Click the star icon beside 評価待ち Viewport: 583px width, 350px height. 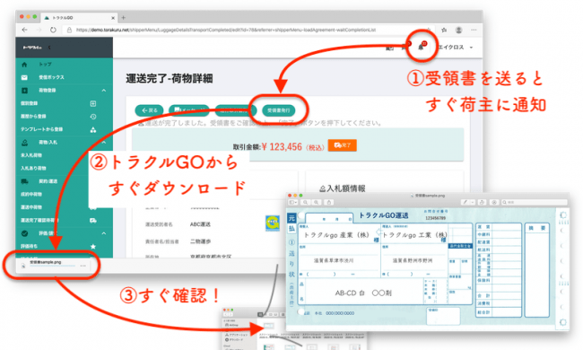pyautogui.click(x=93, y=246)
